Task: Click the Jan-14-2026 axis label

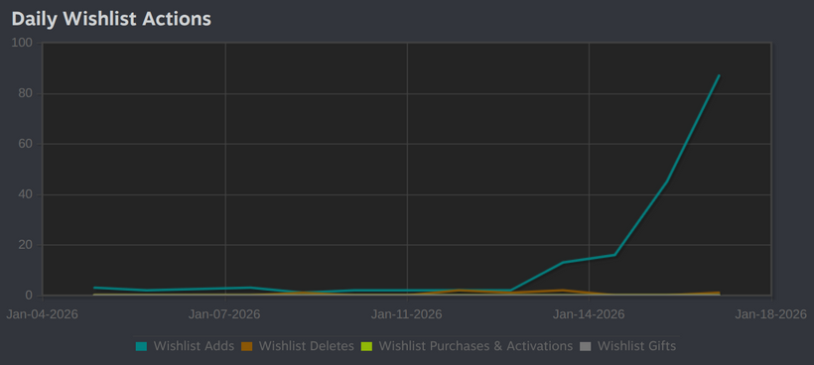Action: pos(589,314)
